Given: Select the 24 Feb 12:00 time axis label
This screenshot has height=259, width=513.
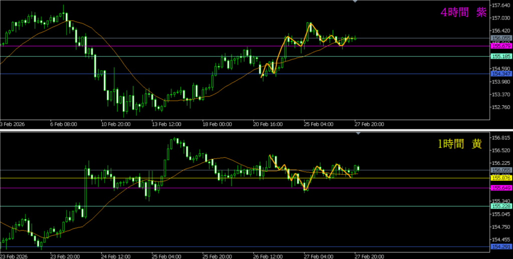Looking at the screenshot, I should [x=115, y=255].
